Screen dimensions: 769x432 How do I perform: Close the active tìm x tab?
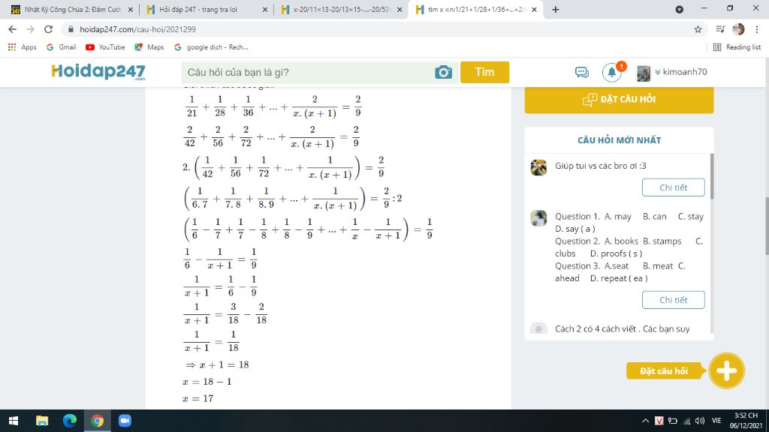[x=534, y=9]
